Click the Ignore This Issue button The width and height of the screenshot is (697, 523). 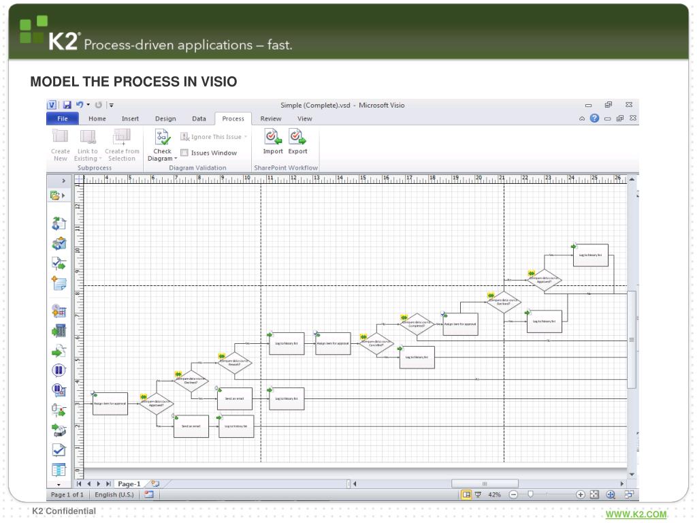(x=213, y=136)
